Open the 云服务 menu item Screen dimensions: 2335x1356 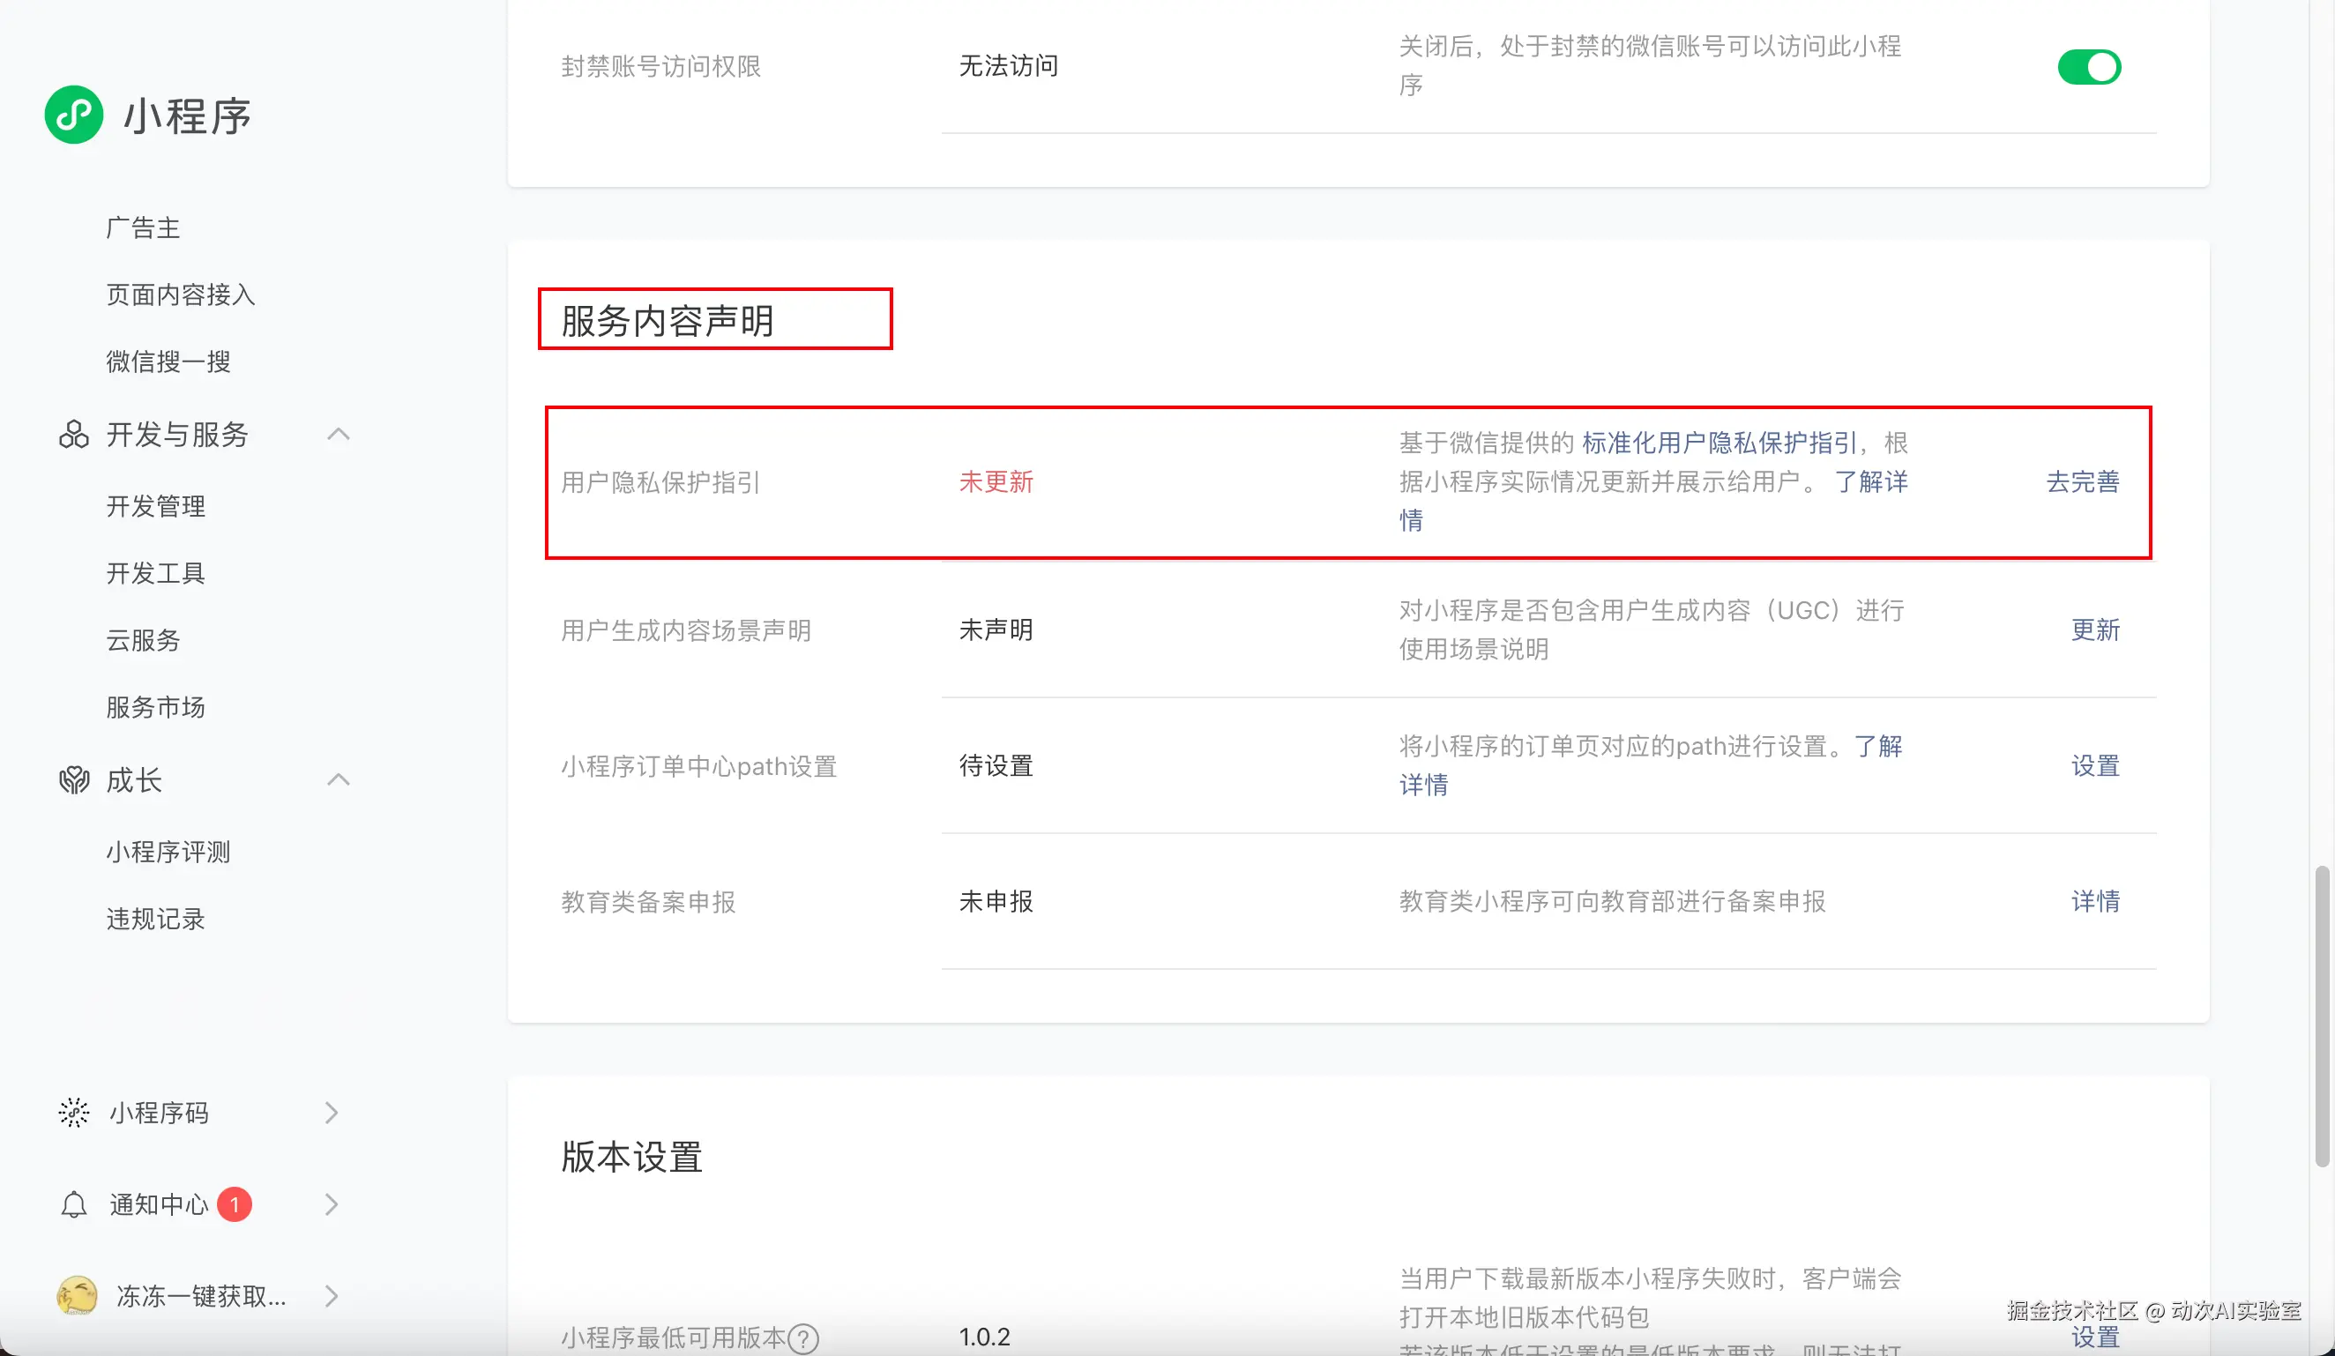click(x=143, y=640)
